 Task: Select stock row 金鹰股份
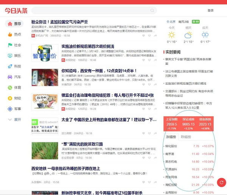(189, 192)
